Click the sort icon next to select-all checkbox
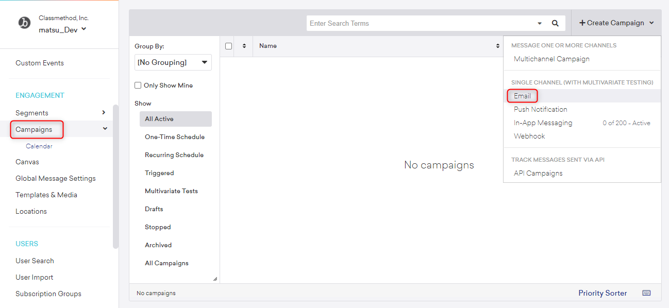The image size is (669, 308). tap(244, 46)
